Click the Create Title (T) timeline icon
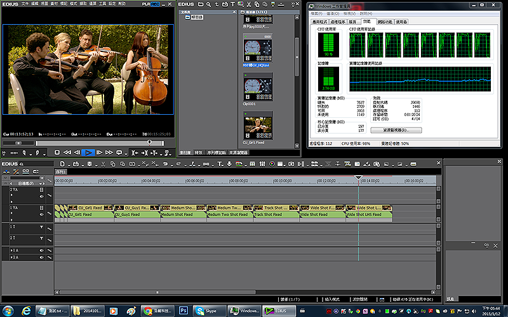The image size is (508, 317). 219,164
